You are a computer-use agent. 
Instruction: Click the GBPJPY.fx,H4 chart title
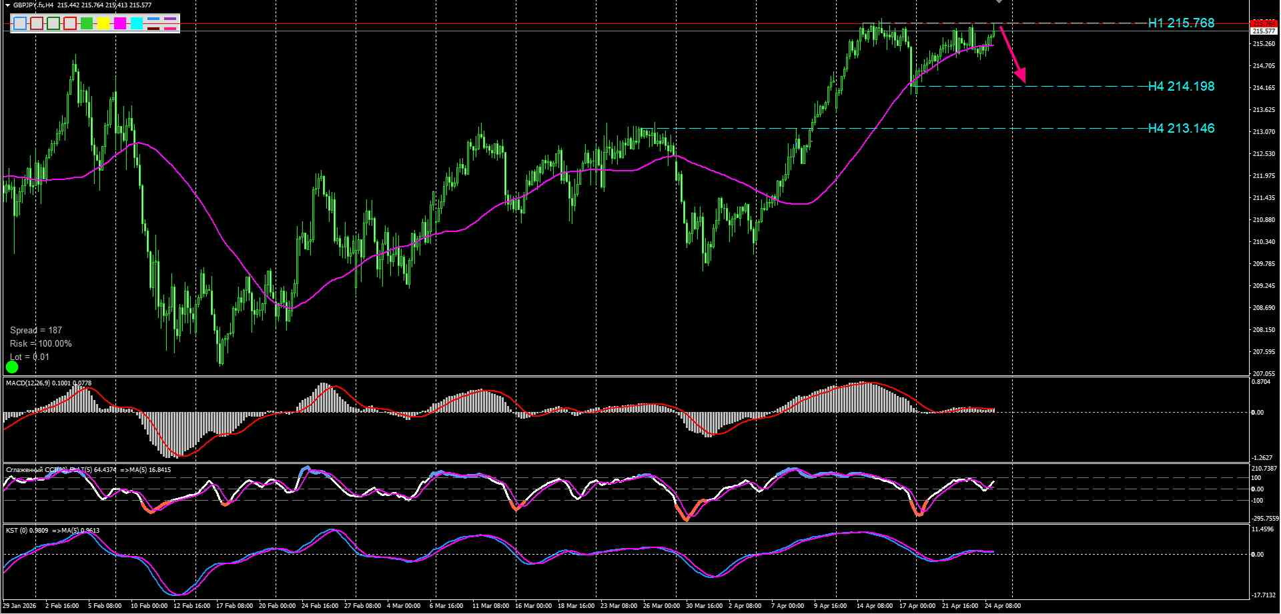(x=33, y=5)
